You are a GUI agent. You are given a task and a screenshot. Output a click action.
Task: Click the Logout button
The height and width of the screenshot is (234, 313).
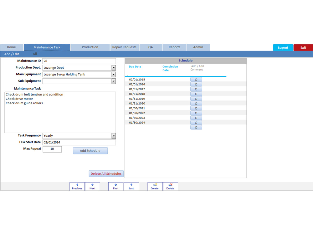[283, 47]
